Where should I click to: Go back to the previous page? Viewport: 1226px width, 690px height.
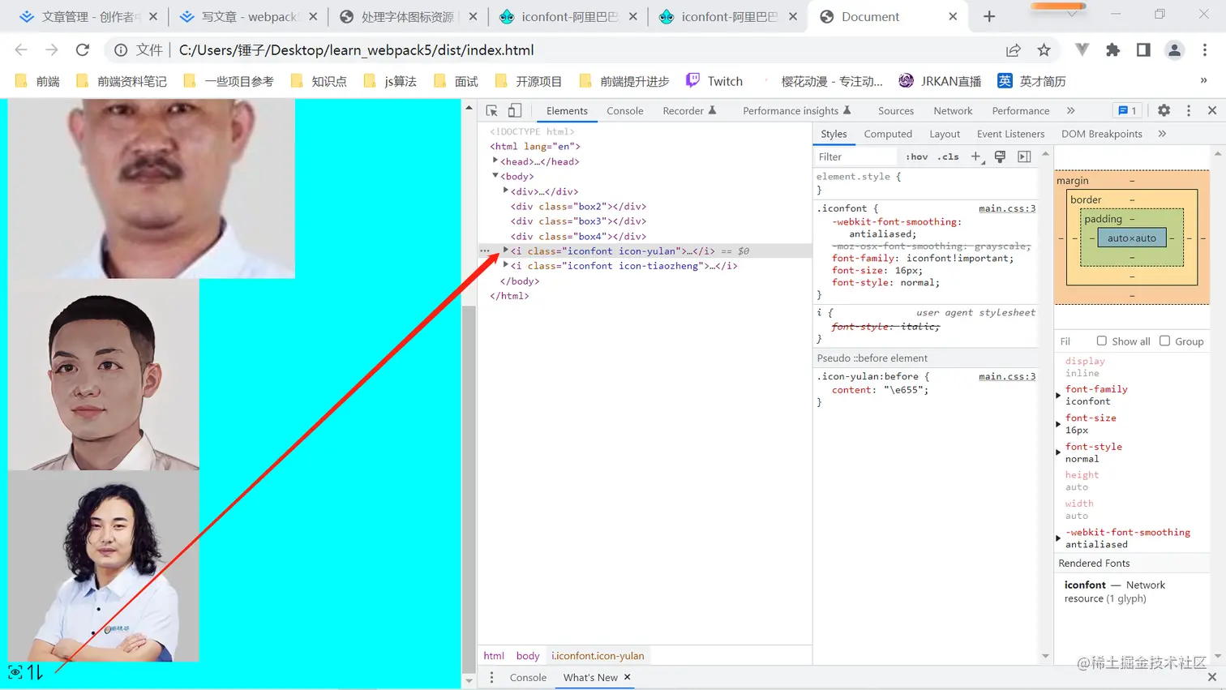click(x=21, y=50)
